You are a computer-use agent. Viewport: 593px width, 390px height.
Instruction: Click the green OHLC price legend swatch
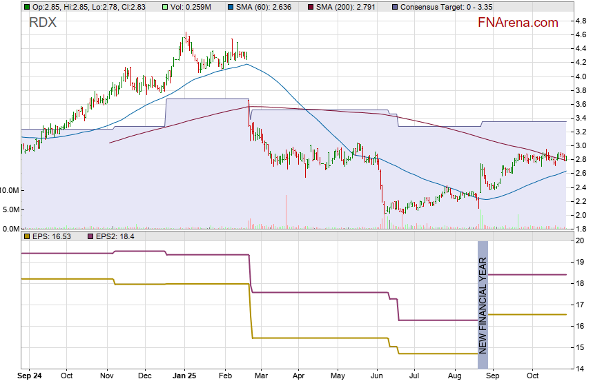pyautogui.click(x=26, y=7)
